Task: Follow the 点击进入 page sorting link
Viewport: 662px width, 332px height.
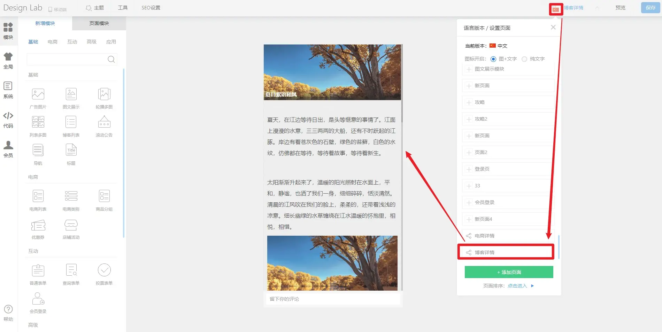Action: click(x=517, y=286)
